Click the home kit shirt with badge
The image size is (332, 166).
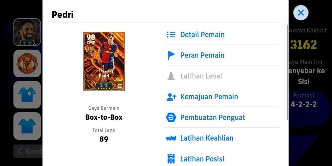[x=27, y=95]
